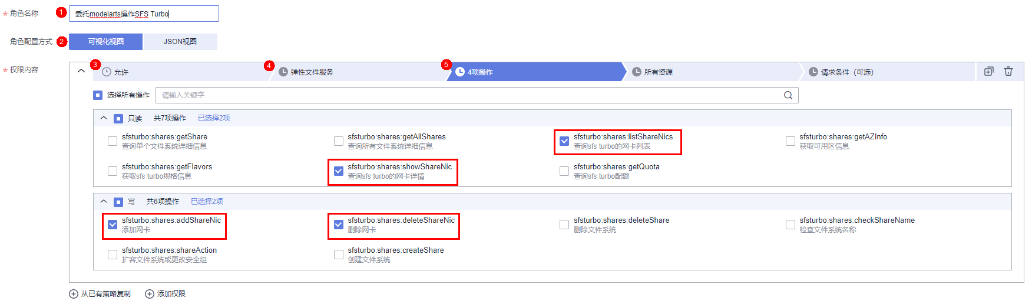Screen dimensions: 1032x301
Task: Click the 共6项操作 text
Action: point(163,202)
